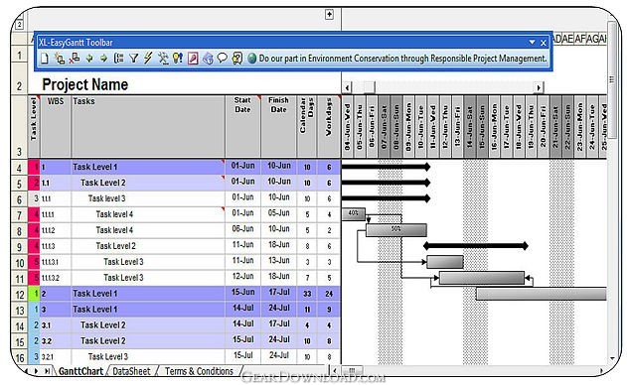
Task: Click the delete task icon with red X
Action: [74, 59]
